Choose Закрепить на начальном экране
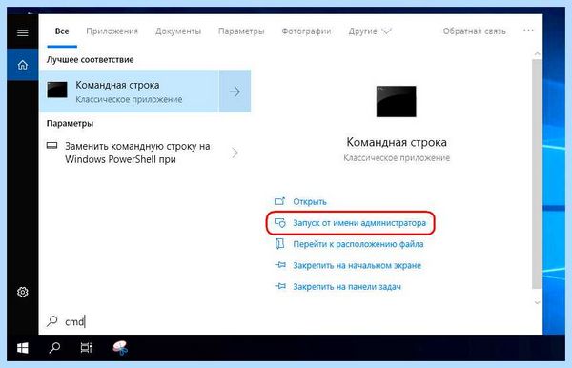This screenshot has height=368, width=572. click(x=357, y=265)
